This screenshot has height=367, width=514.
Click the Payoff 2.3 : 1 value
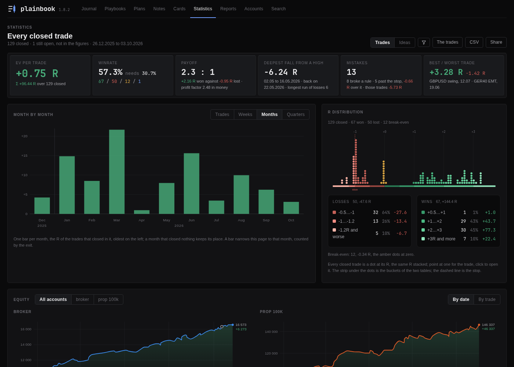pos(198,72)
